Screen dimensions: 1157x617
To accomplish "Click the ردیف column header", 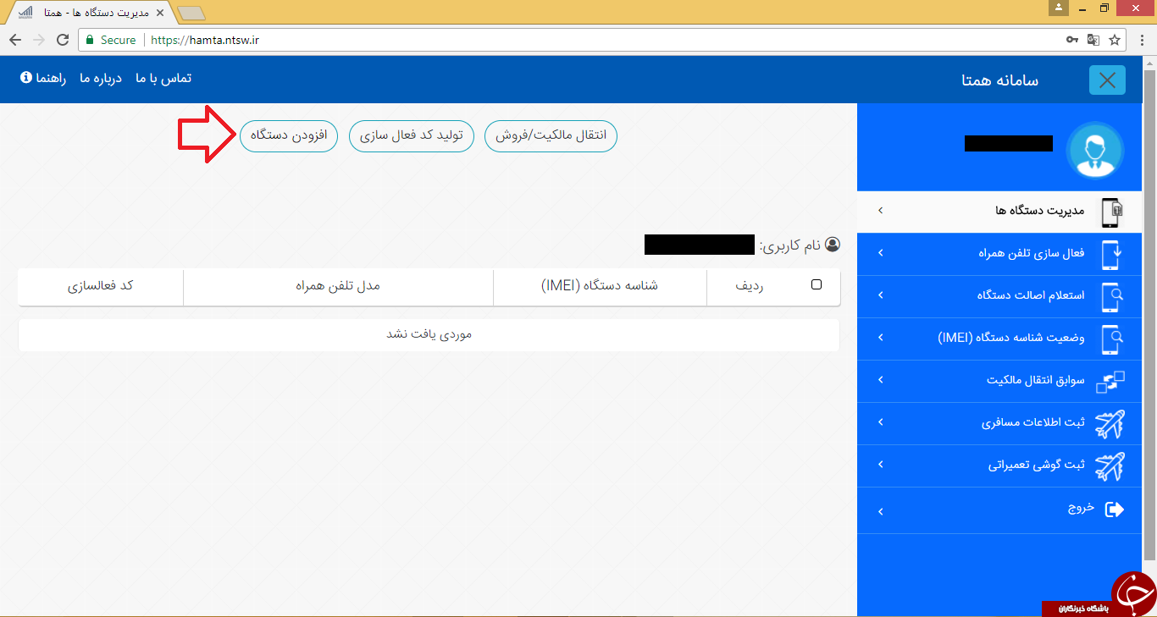I will point(749,286).
